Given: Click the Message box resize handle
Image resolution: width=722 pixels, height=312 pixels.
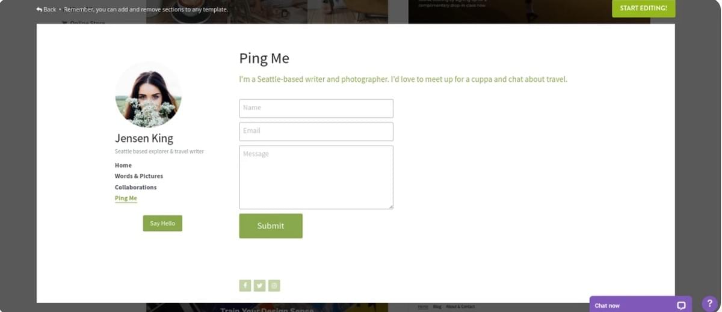Looking at the screenshot, I should click(x=390, y=206).
